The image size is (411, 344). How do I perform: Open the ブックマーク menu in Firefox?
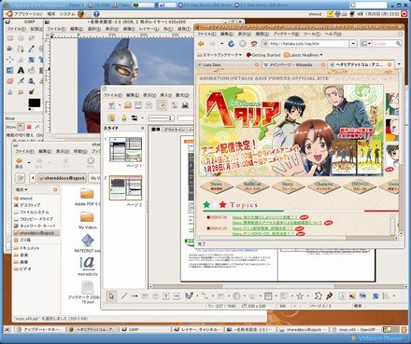(x=286, y=34)
